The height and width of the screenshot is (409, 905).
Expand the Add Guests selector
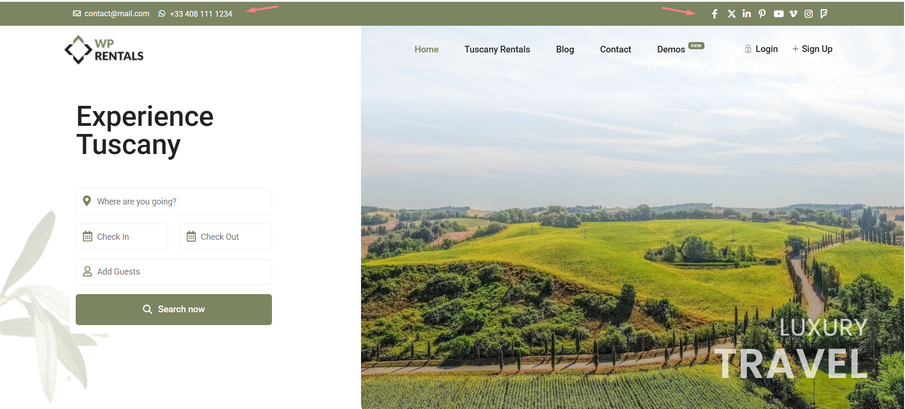[174, 272]
